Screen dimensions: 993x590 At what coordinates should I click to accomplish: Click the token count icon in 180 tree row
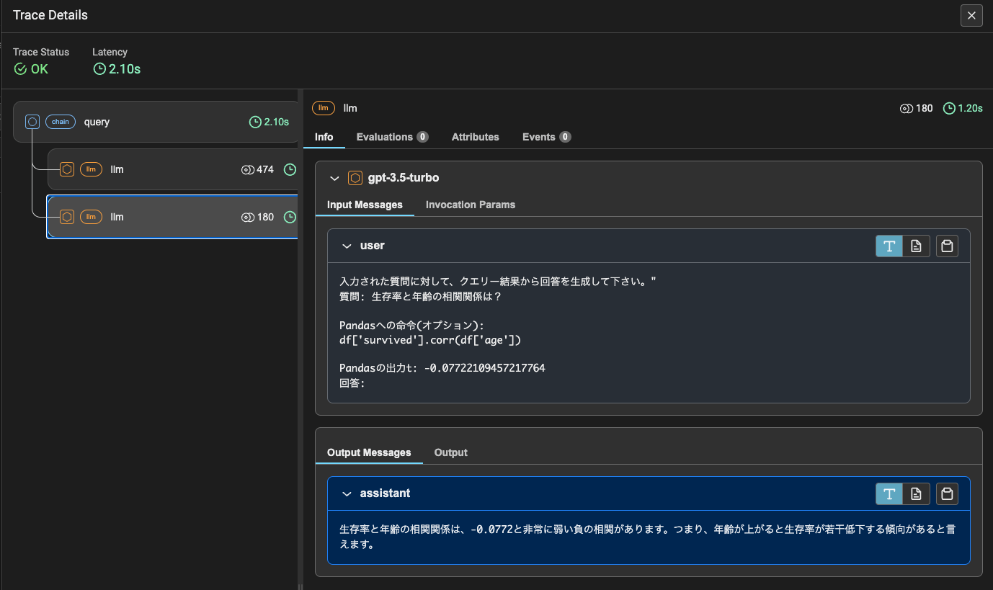(x=247, y=218)
